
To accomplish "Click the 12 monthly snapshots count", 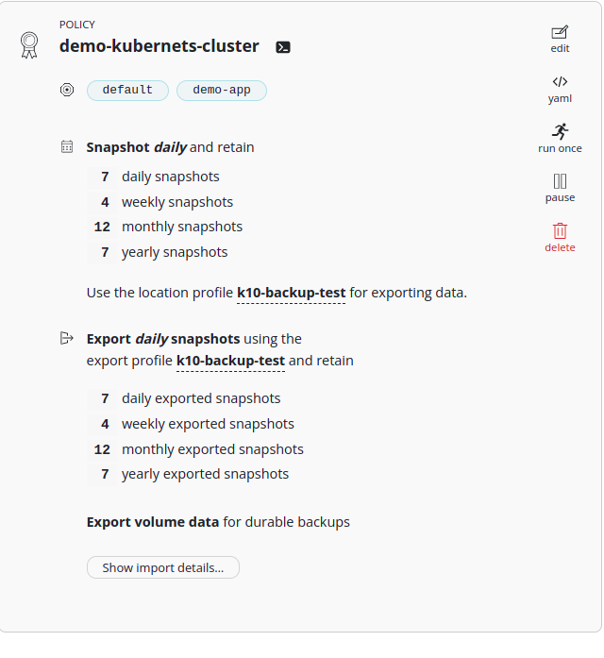I will pos(102,227).
